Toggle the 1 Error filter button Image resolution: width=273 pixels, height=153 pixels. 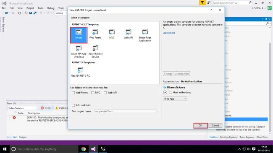(46, 108)
